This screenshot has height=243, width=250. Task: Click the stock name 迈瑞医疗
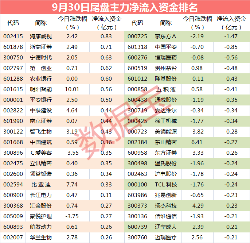coord(166,238)
